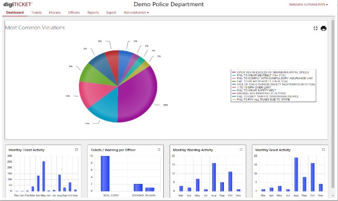Go to the Process tab
Screen dimensions: 338x201
tap(55, 12)
